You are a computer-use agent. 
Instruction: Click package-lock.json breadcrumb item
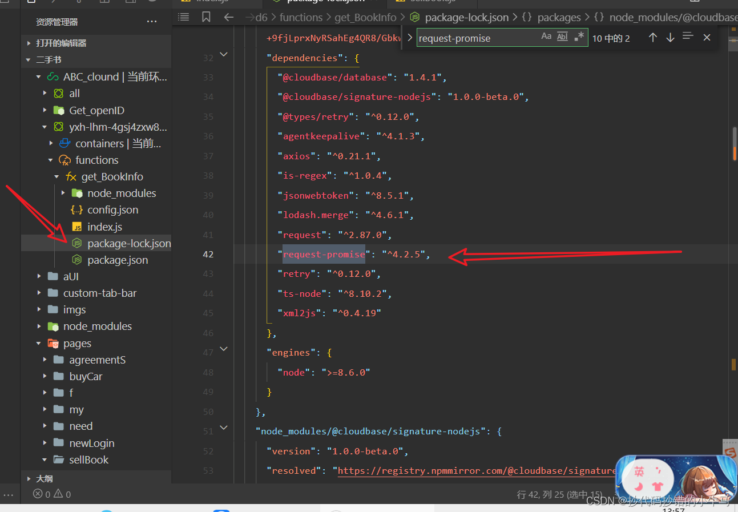(x=466, y=17)
